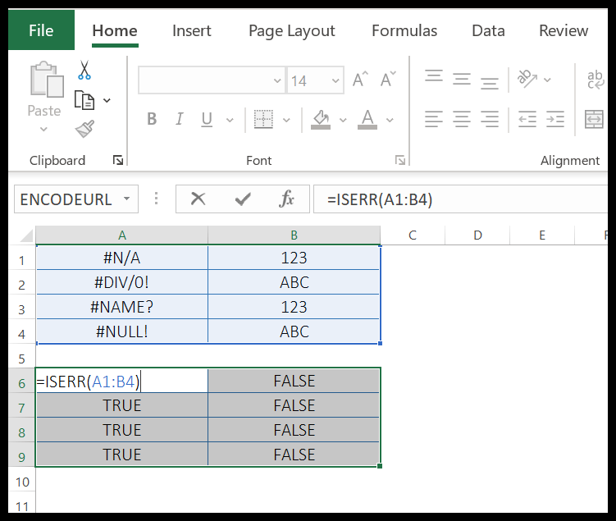This screenshot has width=616, height=521.
Task: Expand the Name Box dropdown arrow
Action: tap(126, 199)
